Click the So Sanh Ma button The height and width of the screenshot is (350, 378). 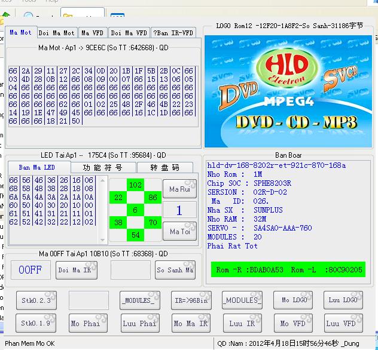click(x=175, y=270)
